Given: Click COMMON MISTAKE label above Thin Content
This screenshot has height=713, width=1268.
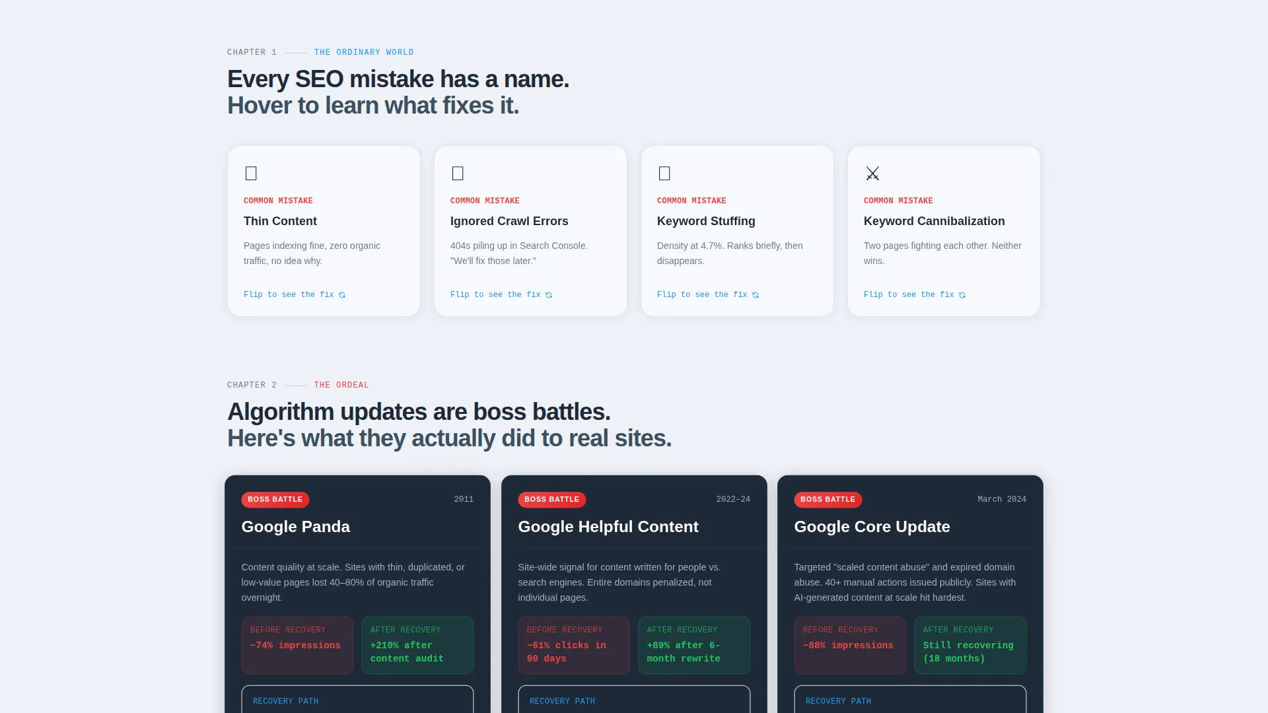Looking at the screenshot, I should pos(278,201).
